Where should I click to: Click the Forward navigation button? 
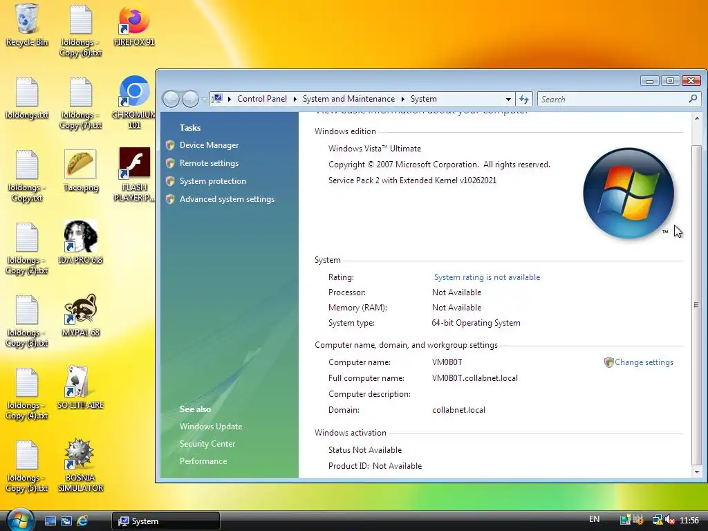190,99
